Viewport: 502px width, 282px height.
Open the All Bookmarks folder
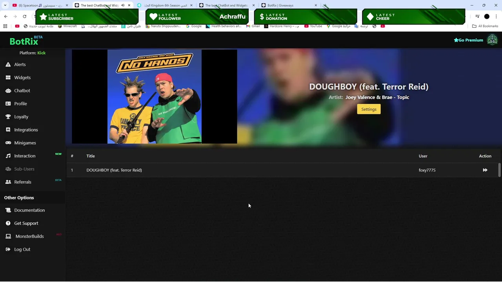(x=485, y=26)
